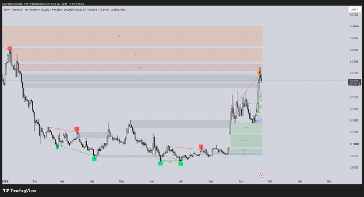The height and width of the screenshot is (197, 364).
Task: Click the 0.1400 price axis label
Action: (x=354, y=120)
